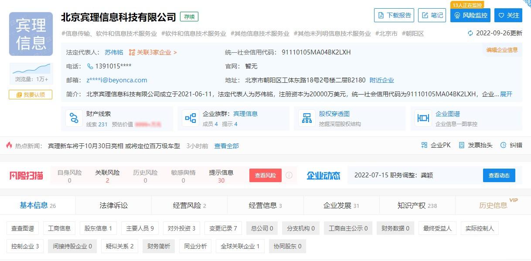
Task: Open 编辑企业信息 link
Action: point(502,50)
